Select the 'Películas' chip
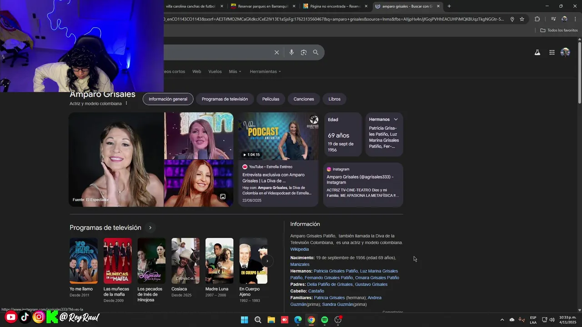This screenshot has height=327, width=582. [x=271, y=99]
